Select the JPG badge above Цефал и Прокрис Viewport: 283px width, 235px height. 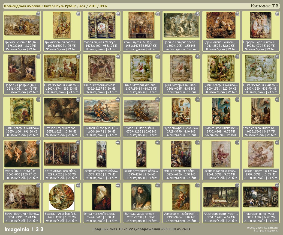tap(38, 57)
